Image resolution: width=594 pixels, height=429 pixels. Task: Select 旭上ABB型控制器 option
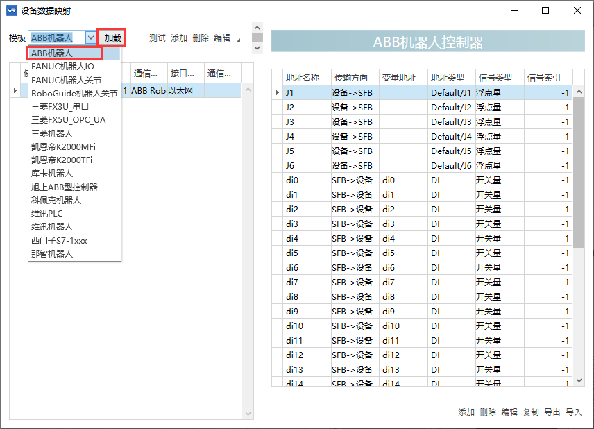[74, 187]
